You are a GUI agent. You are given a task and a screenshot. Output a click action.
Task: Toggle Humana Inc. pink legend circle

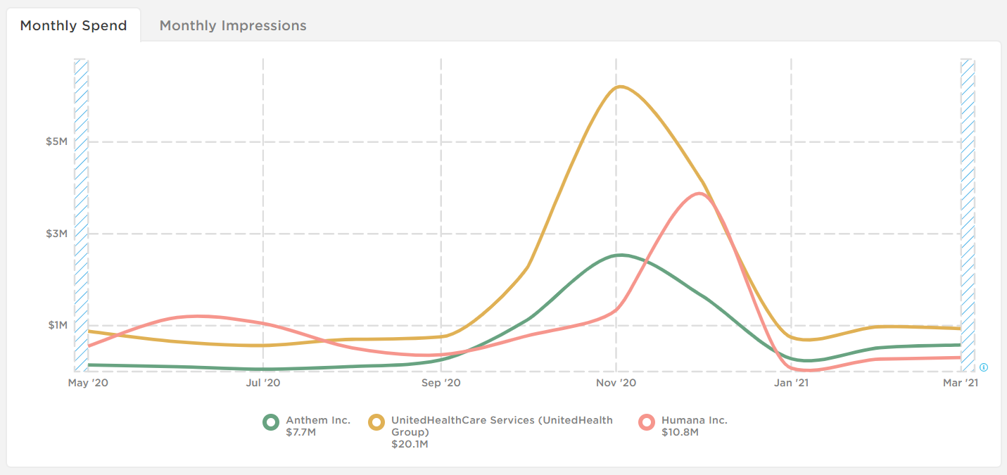pyautogui.click(x=647, y=422)
